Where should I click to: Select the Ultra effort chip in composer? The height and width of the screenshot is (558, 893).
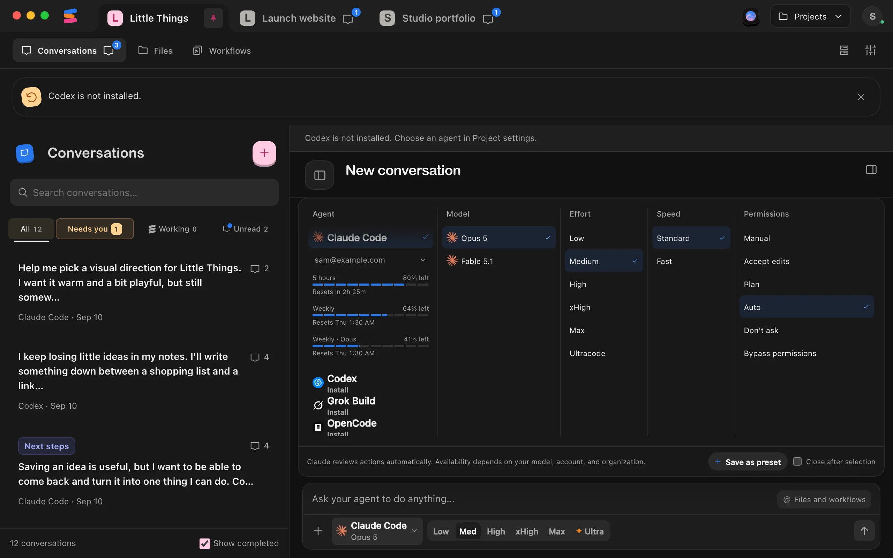coord(590,531)
